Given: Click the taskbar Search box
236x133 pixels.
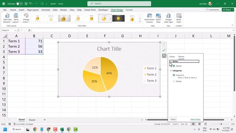Looking at the screenshot, I should [17, 129].
